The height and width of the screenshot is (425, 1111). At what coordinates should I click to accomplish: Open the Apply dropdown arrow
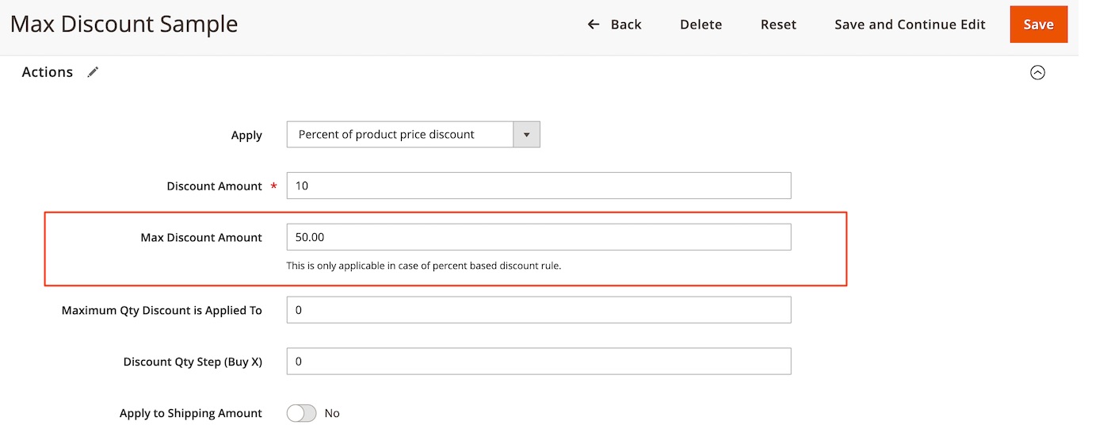[526, 135]
